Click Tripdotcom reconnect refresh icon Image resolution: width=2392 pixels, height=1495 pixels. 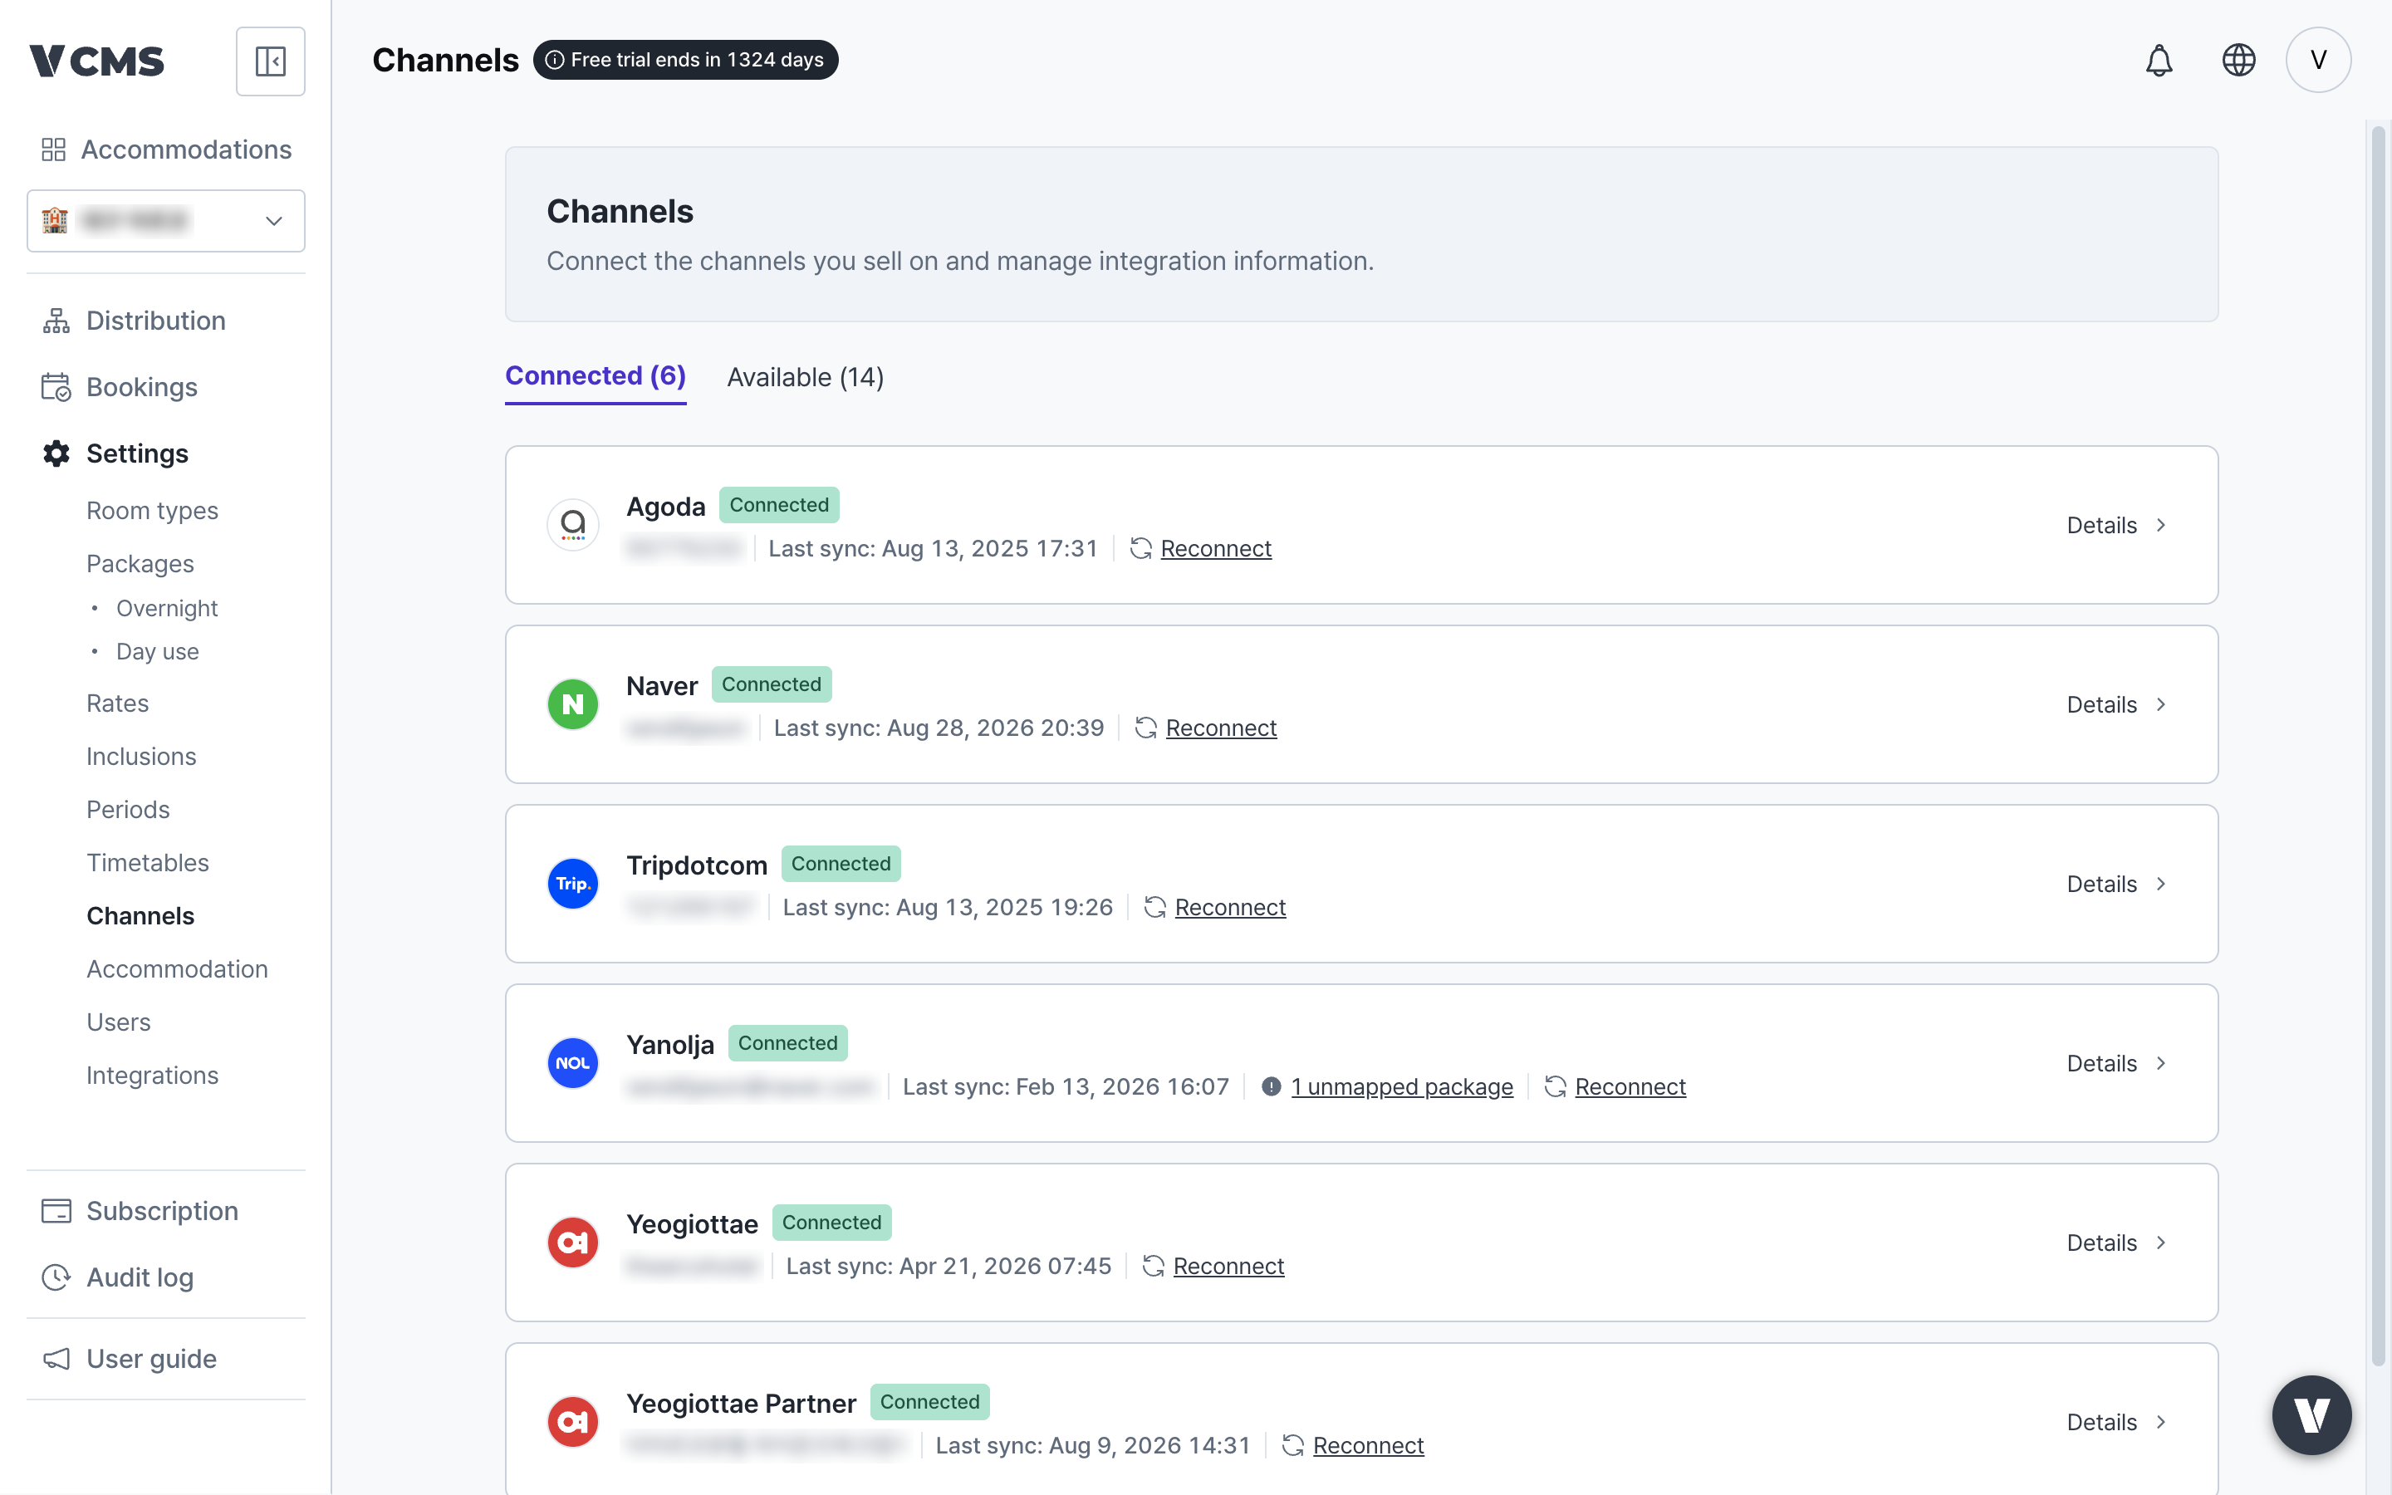[x=1154, y=908]
